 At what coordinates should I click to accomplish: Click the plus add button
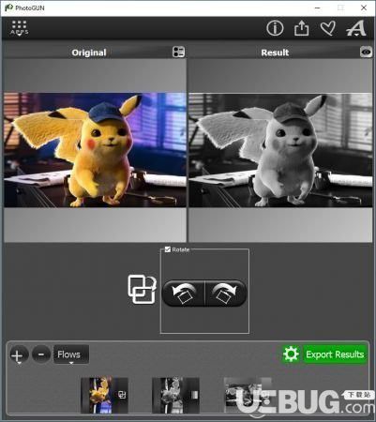(19, 354)
